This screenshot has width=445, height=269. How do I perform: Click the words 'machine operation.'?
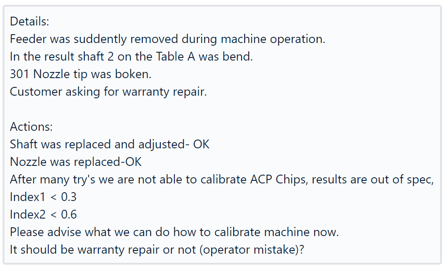click(273, 39)
